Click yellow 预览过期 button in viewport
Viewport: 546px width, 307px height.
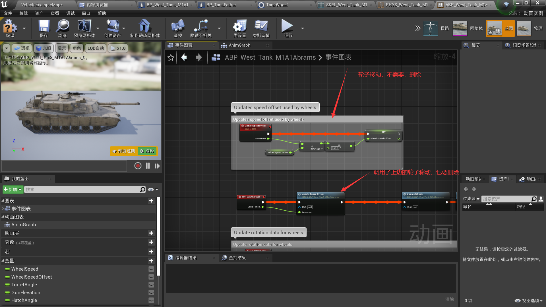124,151
